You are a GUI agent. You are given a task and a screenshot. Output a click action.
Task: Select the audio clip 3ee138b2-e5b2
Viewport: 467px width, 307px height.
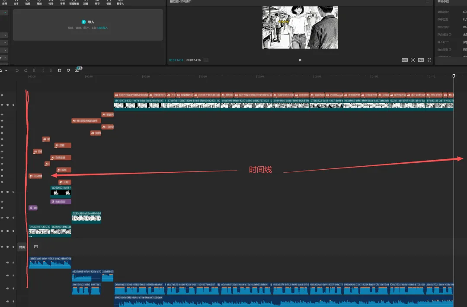coord(81,288)
